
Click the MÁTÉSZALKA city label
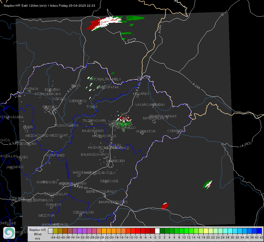click(x=153, y=118)
